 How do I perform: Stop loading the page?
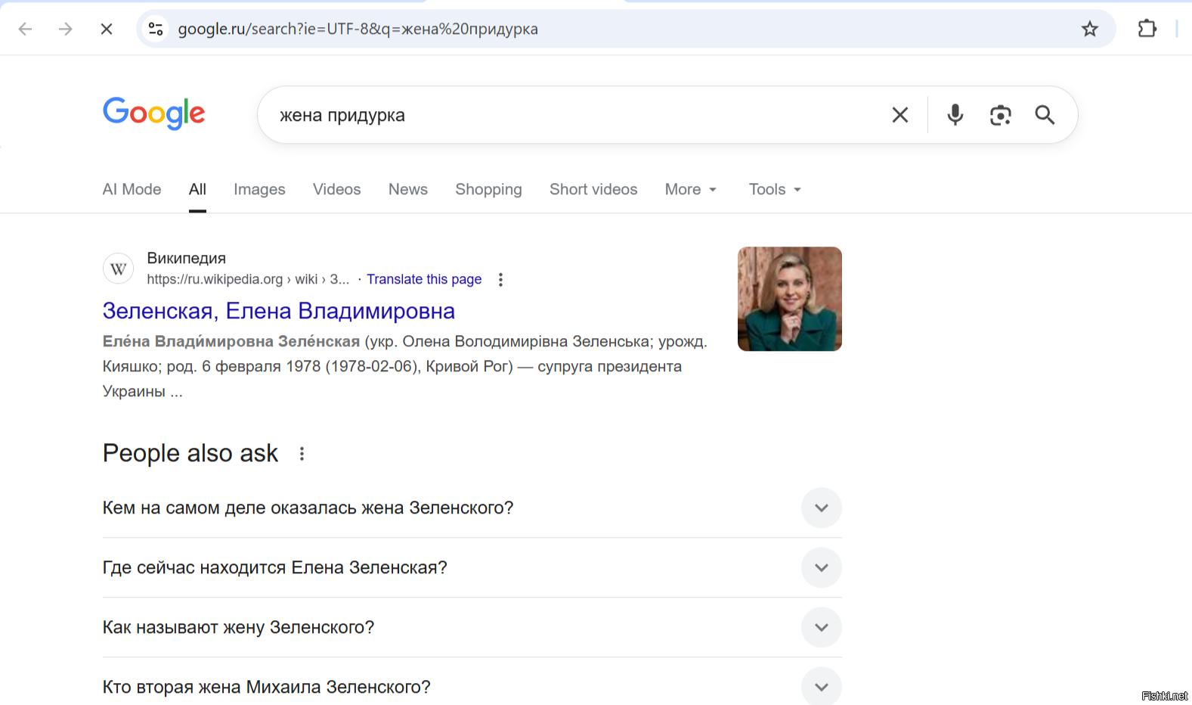click(x=107, y=29)
